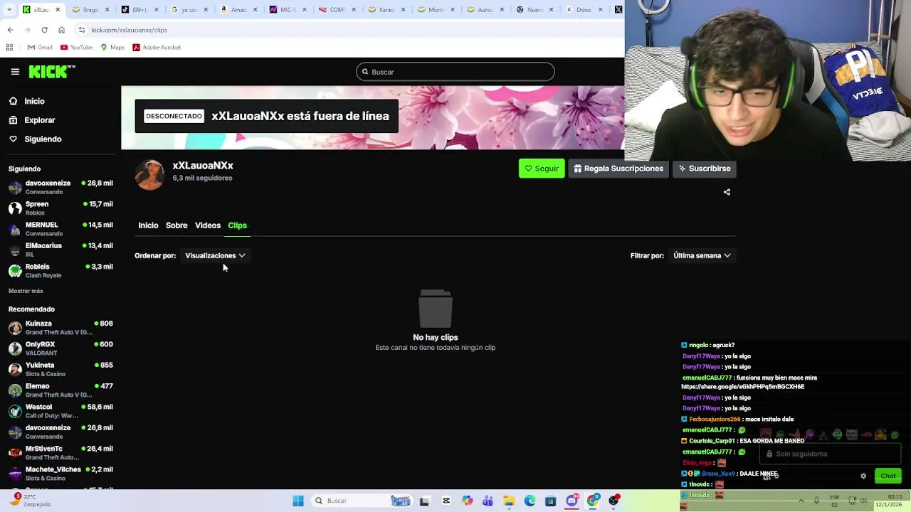The width and height of the screenshot is (911, 512).
Task: Open chat settings gear icon
Action: click(x=863, y=476)
